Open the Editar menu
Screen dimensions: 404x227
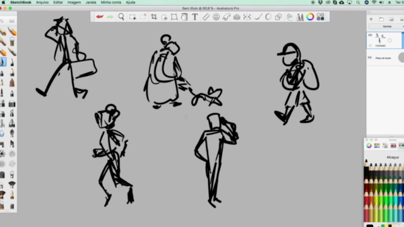(58, 3)
